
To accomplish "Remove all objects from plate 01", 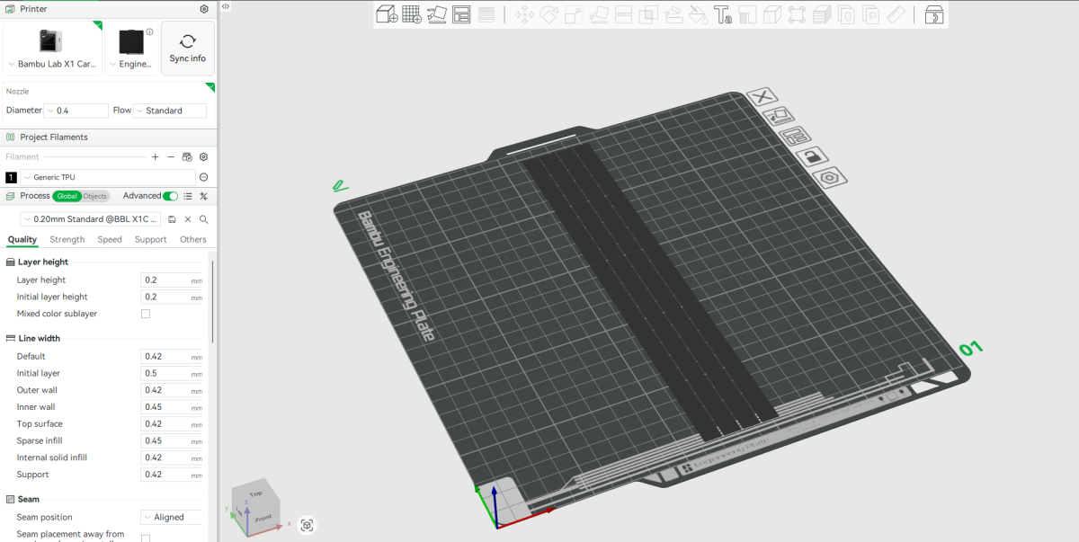I will click(x=762, y=97).
